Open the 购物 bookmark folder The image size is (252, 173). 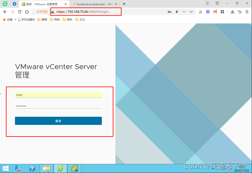[x=55, y=19]
